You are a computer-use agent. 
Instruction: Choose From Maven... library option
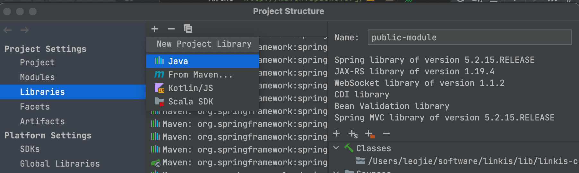(x=200, y=75)
